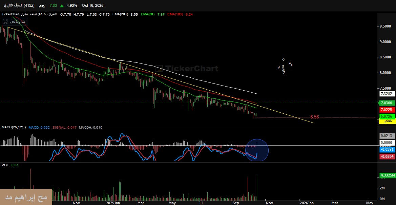Click the red 7.0225 price tag
Screen dimensions: 396x205
click(386, 110)
